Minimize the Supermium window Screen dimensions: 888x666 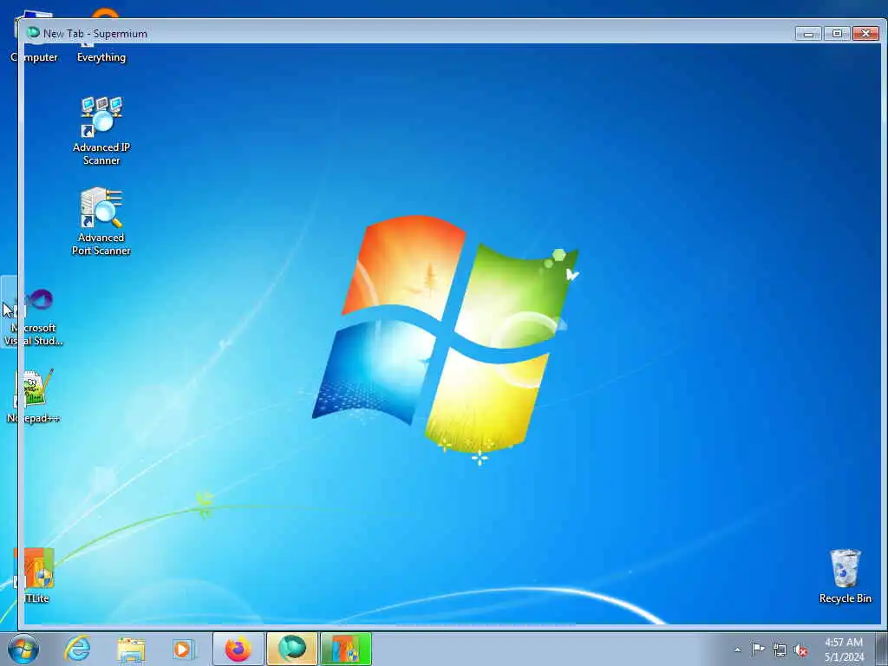pos(808,34)
